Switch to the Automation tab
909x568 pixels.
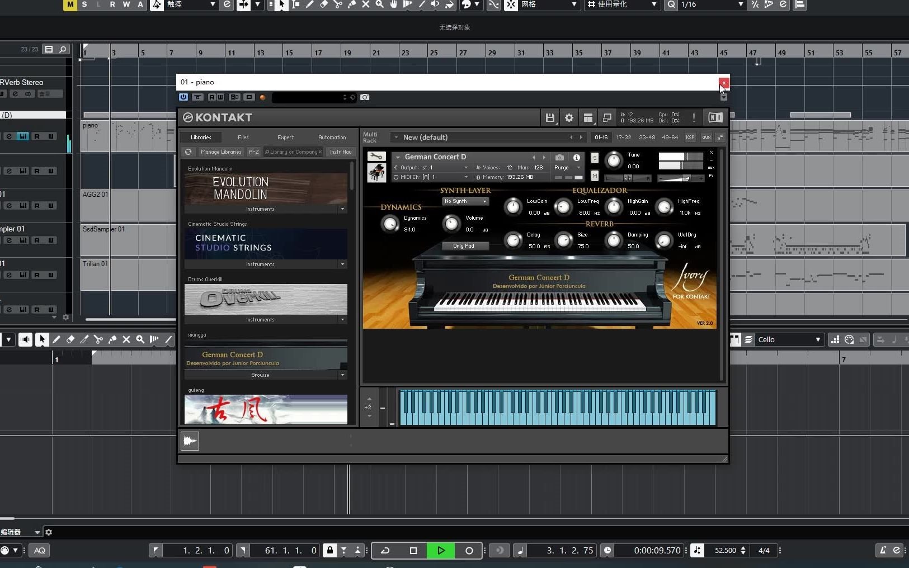tap(332, 138)
